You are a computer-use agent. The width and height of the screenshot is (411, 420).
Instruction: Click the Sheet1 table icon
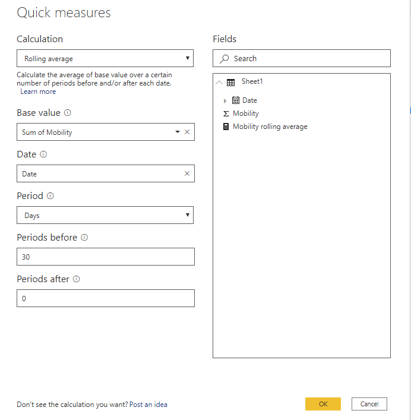point(230,83)
